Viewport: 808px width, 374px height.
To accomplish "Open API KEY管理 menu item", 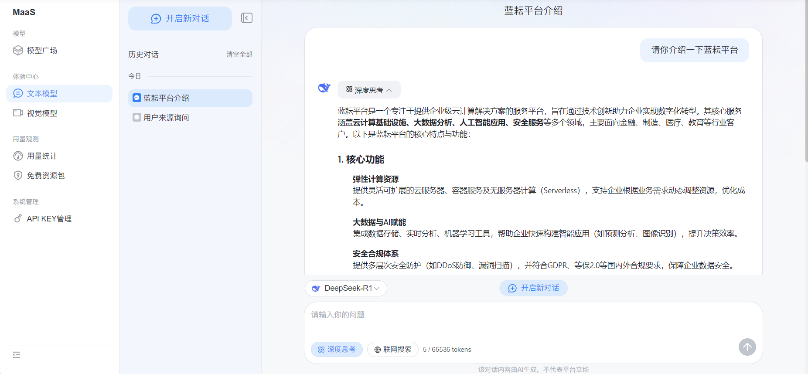I will coord(59,219).
